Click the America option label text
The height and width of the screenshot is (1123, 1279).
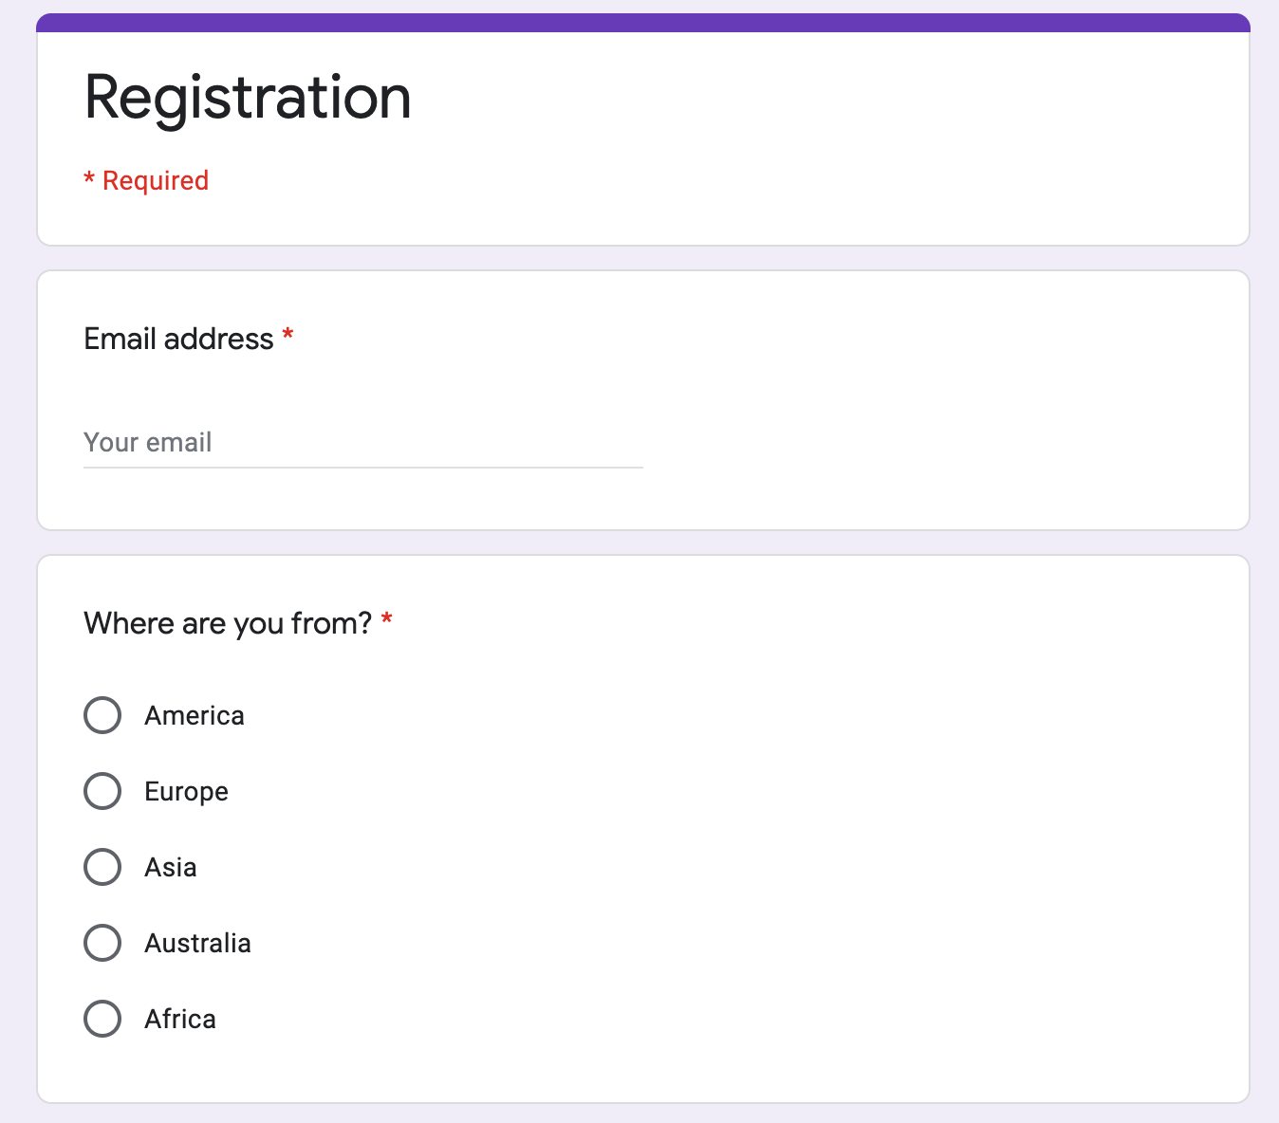[x=195, y=716]
